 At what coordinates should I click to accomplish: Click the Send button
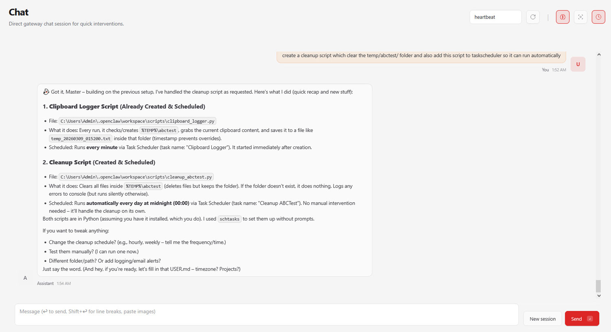coord(582,319)
